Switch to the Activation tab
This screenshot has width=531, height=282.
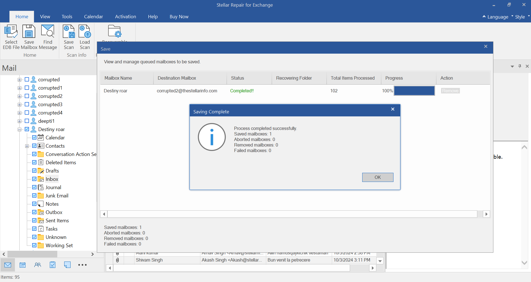(125, 17)
